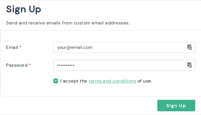This screenshot has width=201, height=115.
Task: Uncheck the green checkmark box
Action: (56, 81)
